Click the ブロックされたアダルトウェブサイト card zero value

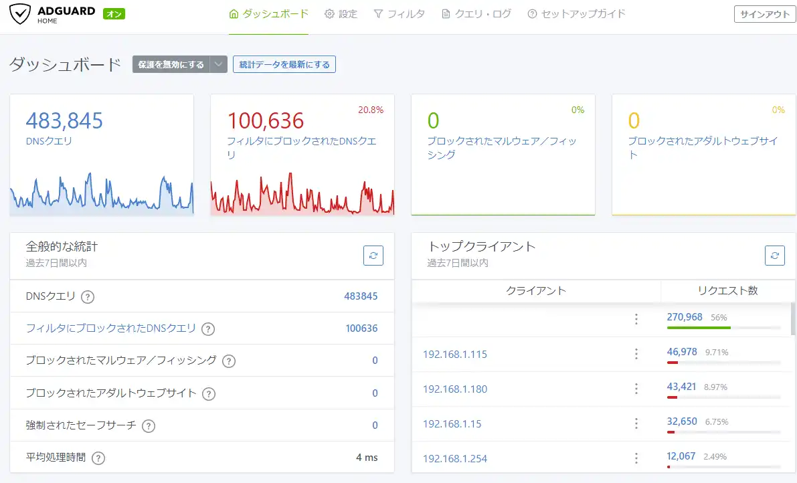pyautogui.click(x=634, y=121)
